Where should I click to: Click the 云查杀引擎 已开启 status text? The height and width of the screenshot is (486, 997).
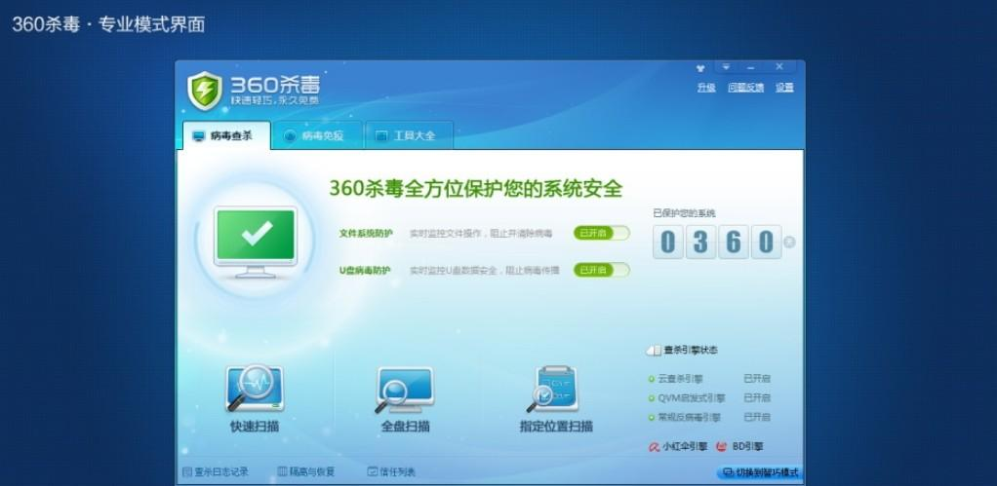point(757,379)
